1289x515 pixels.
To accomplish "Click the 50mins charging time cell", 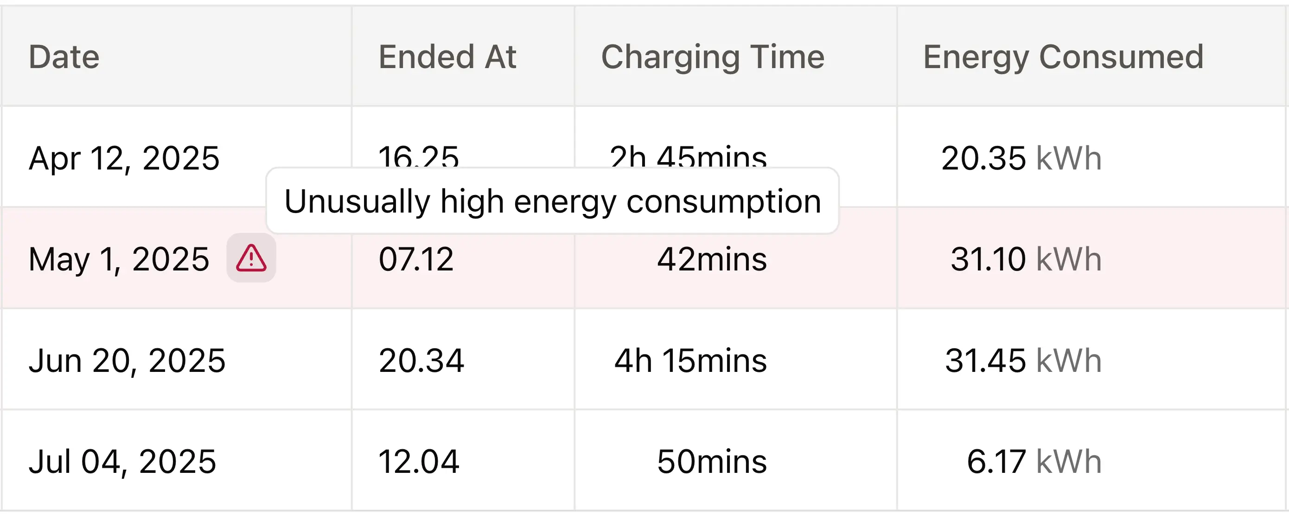I will coord(712,461).
